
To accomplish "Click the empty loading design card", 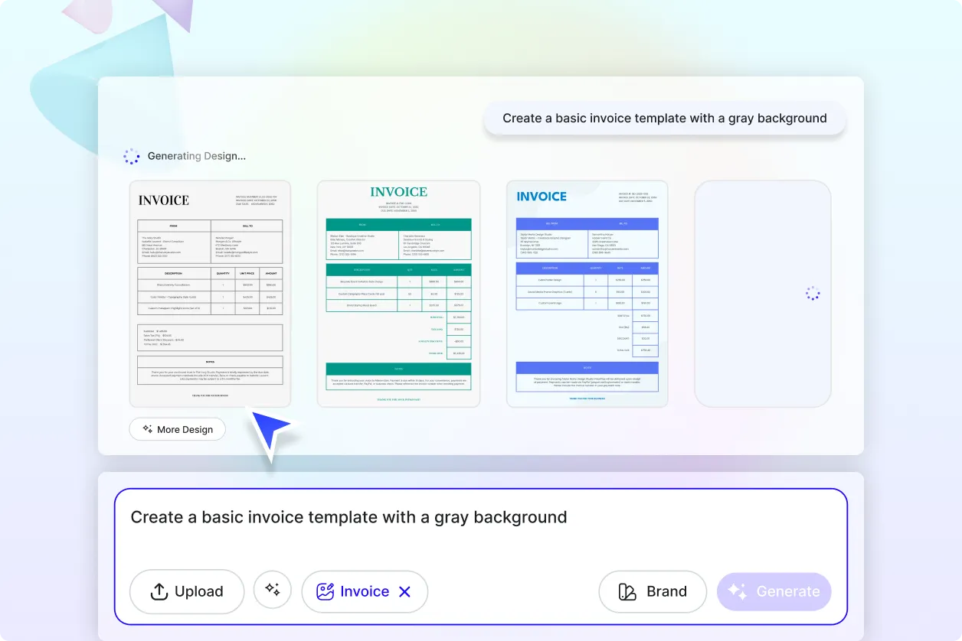I will click(762, 293).
